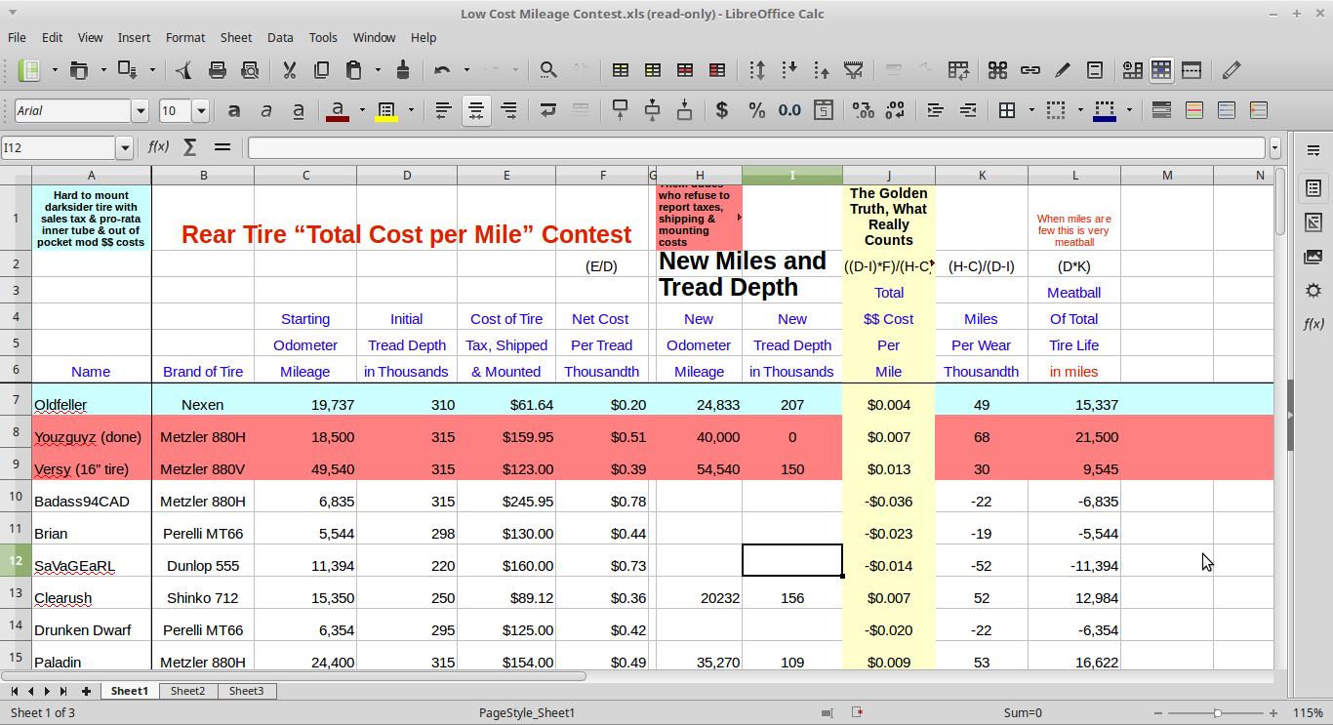Open the Function Wizard f(x) icon
Screen dimensions: 1333x725
(x=158, y=147)
